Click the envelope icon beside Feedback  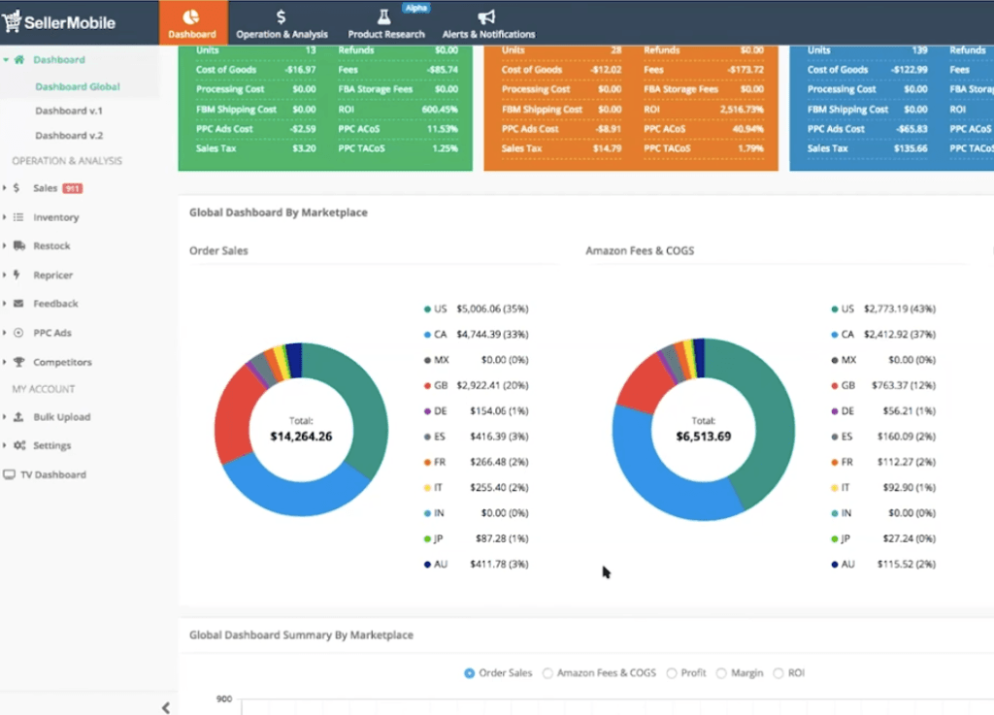coord(18,304)
